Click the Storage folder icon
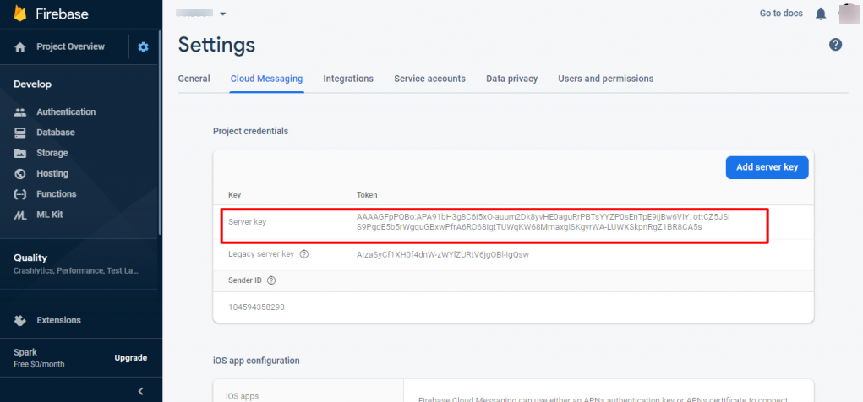This screenshot has width=863, height=402. pos(20,154)
